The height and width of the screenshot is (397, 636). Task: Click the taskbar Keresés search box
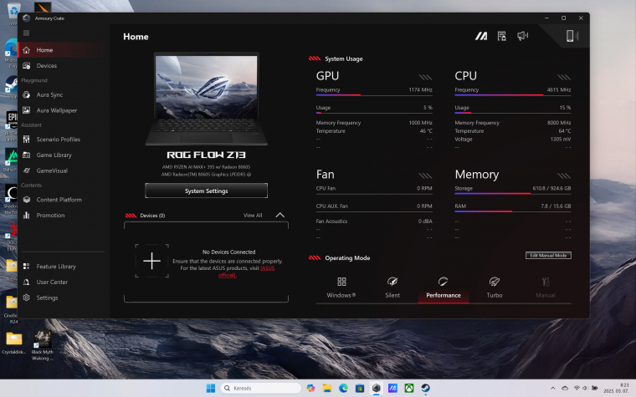tap(260, 388)
